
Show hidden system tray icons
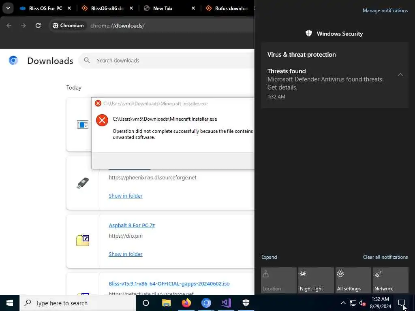tap(343, 303)
